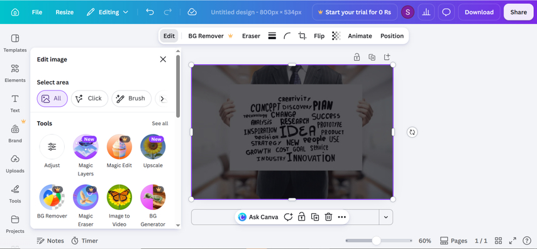Click the Edit image panel scrollbar

tap(178, 86)
